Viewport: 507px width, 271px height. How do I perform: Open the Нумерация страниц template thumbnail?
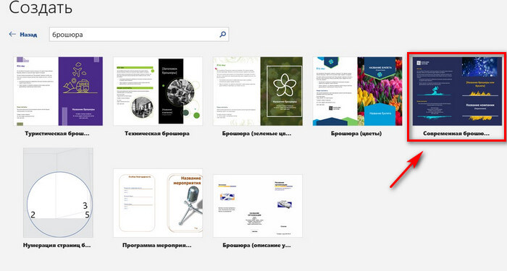58,193
